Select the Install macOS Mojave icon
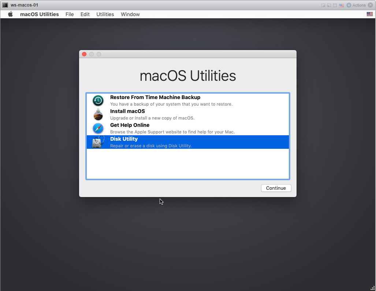This screenshot has height=291, width=376. pos(98,114)
